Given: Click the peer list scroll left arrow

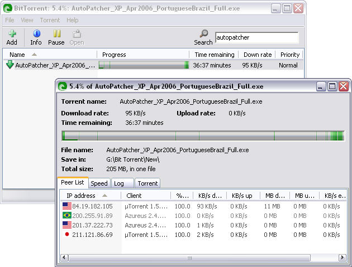Looking at the screenshot, I should click(x=64, y=258).
